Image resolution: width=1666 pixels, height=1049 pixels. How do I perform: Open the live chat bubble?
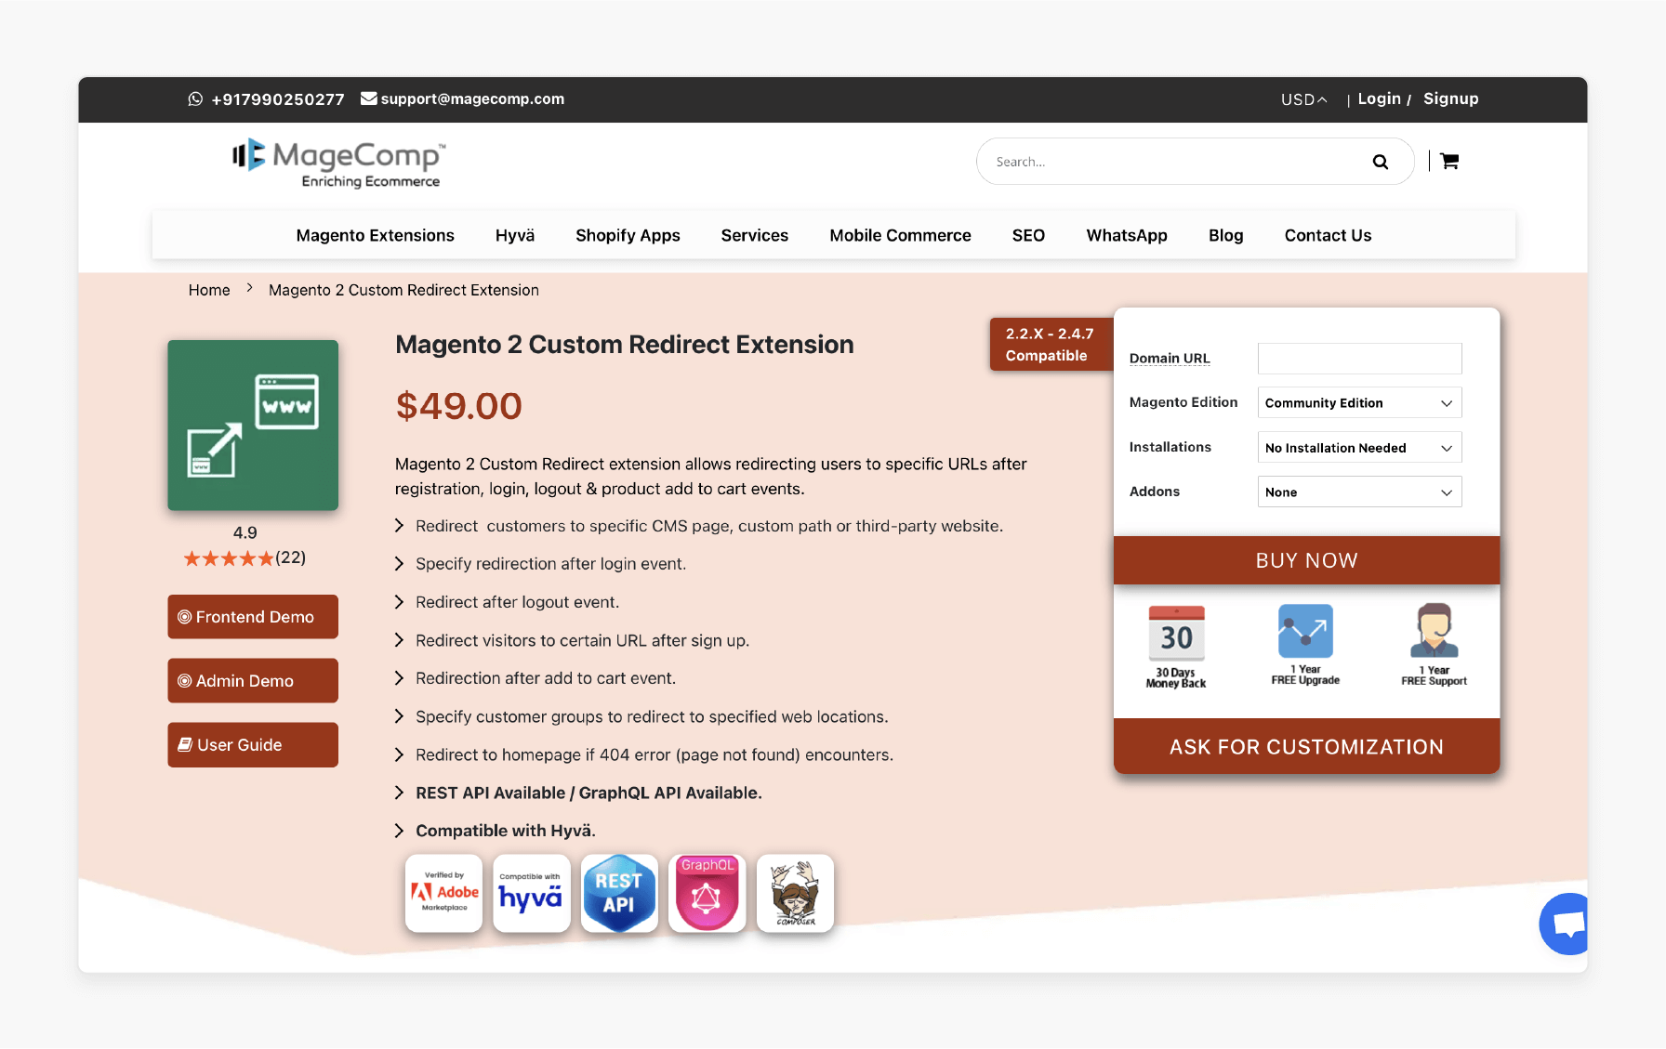[1565, 924]
